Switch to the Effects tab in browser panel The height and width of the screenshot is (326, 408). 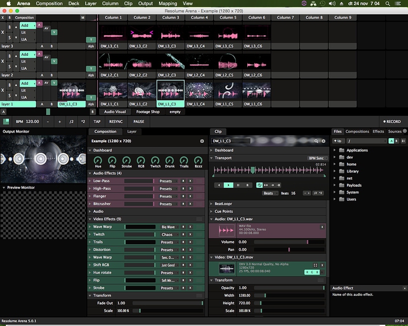tap(378, 131)
